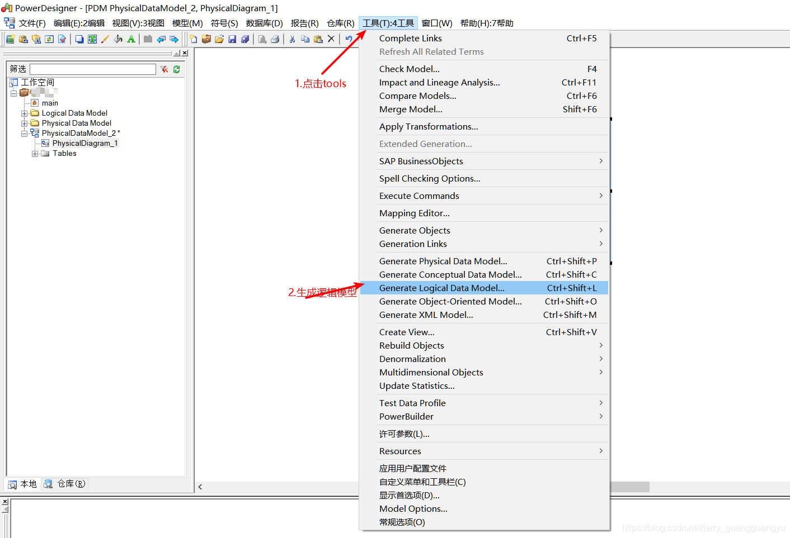The height and width of the screenshot is (538, 790).
Task: Click the Open folder toolbar icon
Action: click(x=219, y=39)
